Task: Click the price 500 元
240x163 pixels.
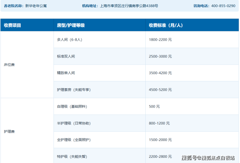Action: (154, 107)
